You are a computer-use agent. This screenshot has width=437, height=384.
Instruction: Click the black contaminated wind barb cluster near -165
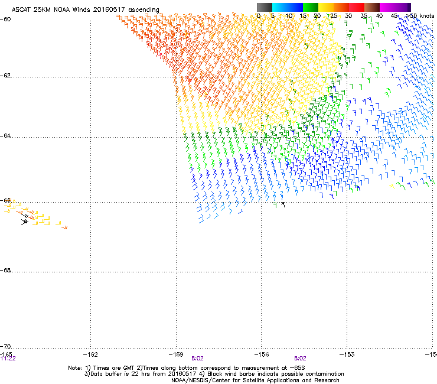pos(25,219)
